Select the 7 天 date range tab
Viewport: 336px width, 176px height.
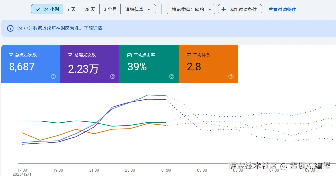point(71,9)
